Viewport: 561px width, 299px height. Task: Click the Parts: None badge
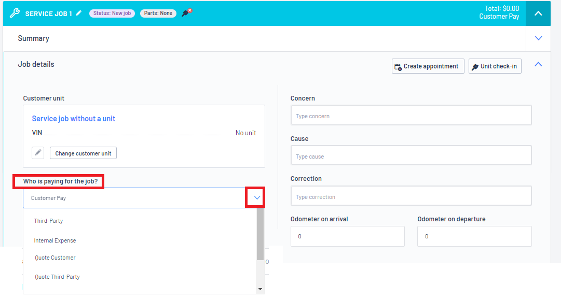pos(158,13)
